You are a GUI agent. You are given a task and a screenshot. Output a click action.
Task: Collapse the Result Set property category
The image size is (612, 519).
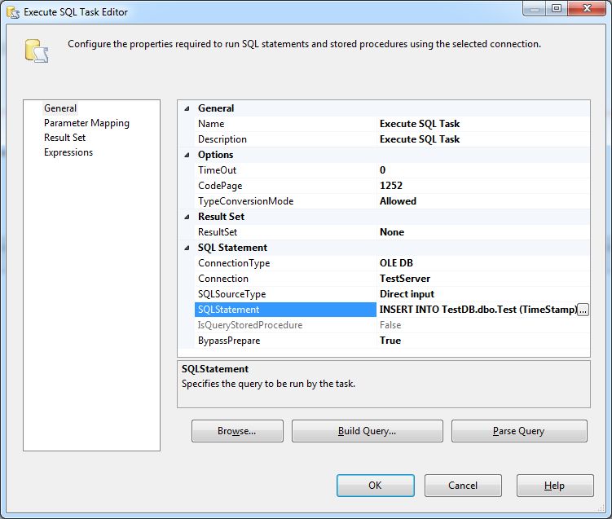(x=187, y=217)
